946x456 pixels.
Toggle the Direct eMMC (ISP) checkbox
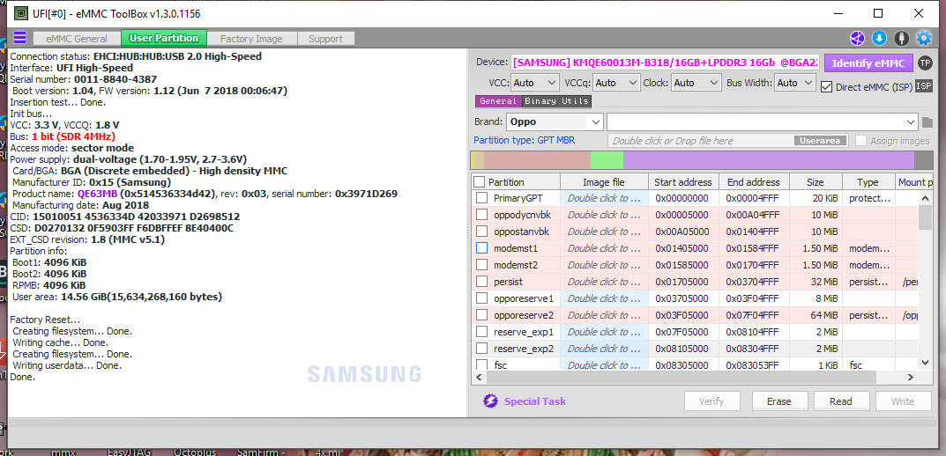click(x=827, y=87)
